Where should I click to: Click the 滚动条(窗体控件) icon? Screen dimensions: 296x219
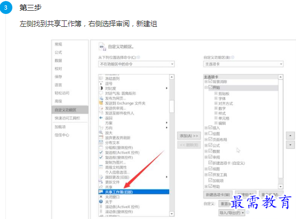click(x=101, y=211)
